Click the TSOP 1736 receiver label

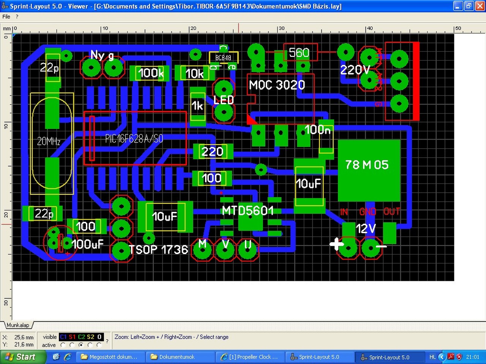(158, 249)
